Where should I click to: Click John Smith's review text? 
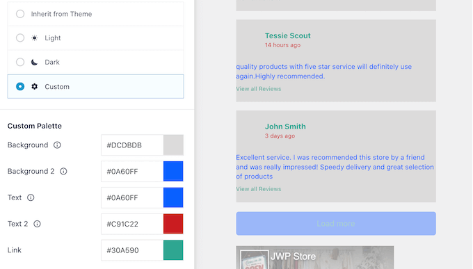[335, 167]
